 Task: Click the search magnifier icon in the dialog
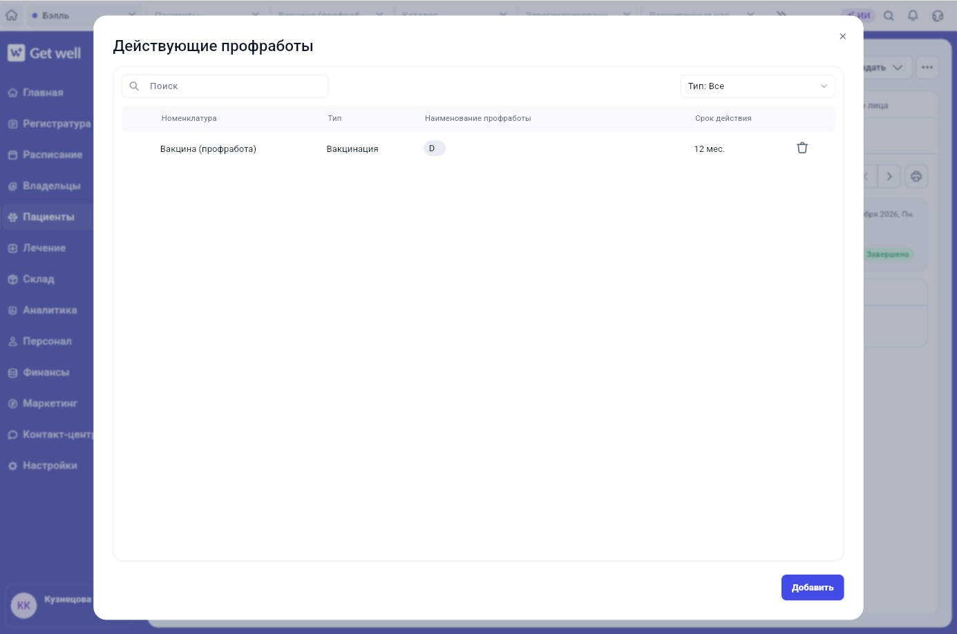click(x=135, y=86)
